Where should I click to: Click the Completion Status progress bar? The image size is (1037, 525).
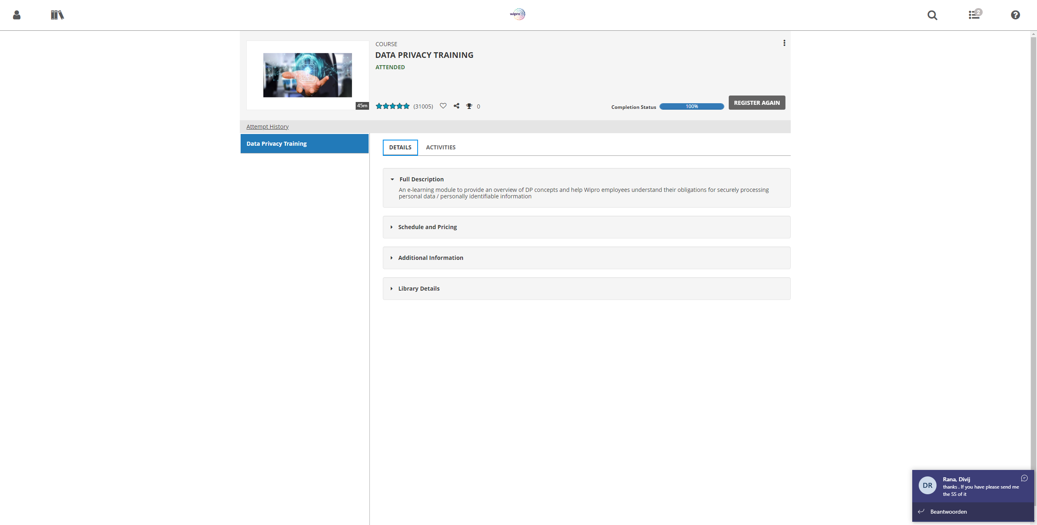pos(691,106)
